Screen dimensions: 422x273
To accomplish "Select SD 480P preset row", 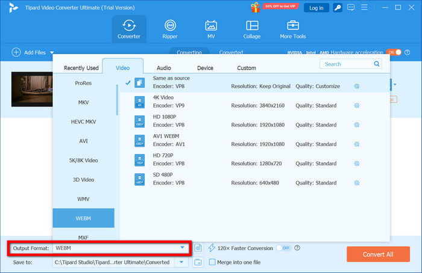I will point(254,179).
